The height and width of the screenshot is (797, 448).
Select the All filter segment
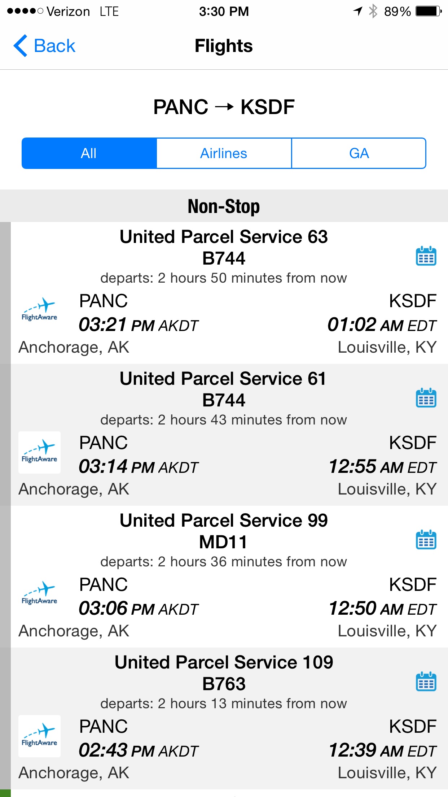(89, 153)
